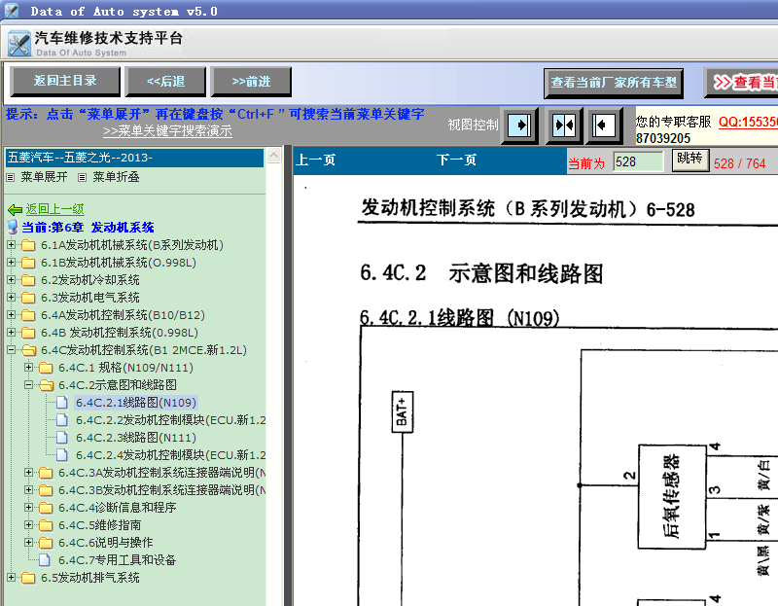Click 返回主目录 button
Screen dimensions: 778x606
tap(65, 81)
